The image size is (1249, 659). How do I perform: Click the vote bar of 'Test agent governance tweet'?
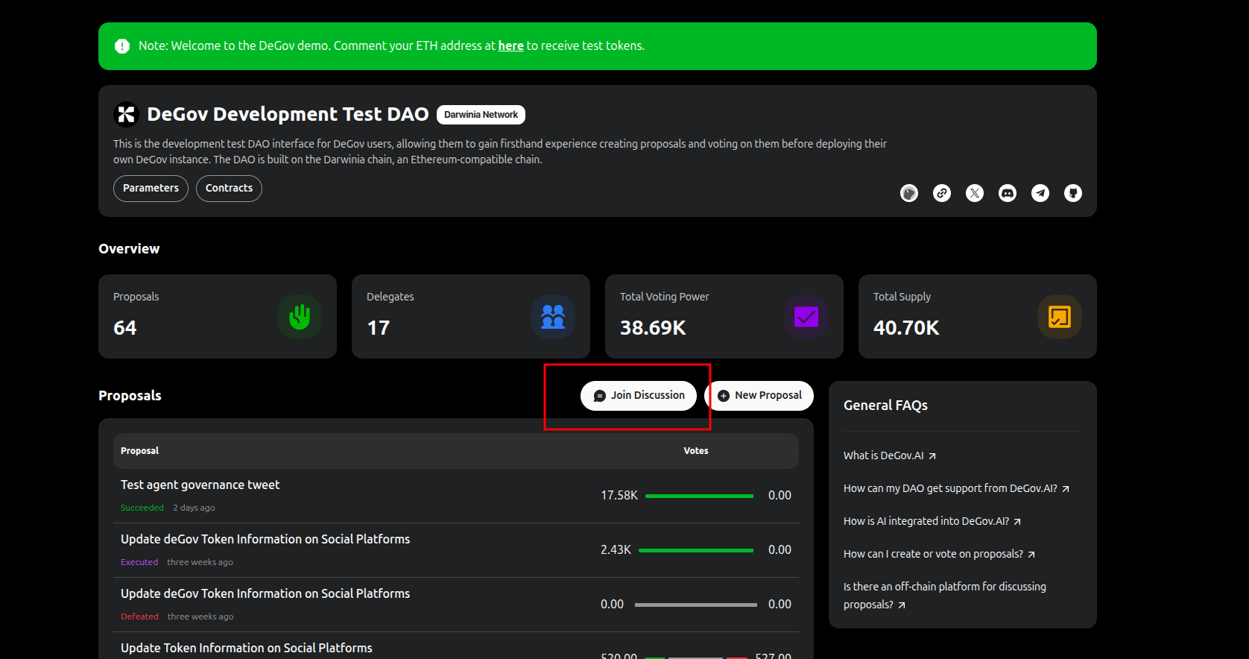point(699,496)
